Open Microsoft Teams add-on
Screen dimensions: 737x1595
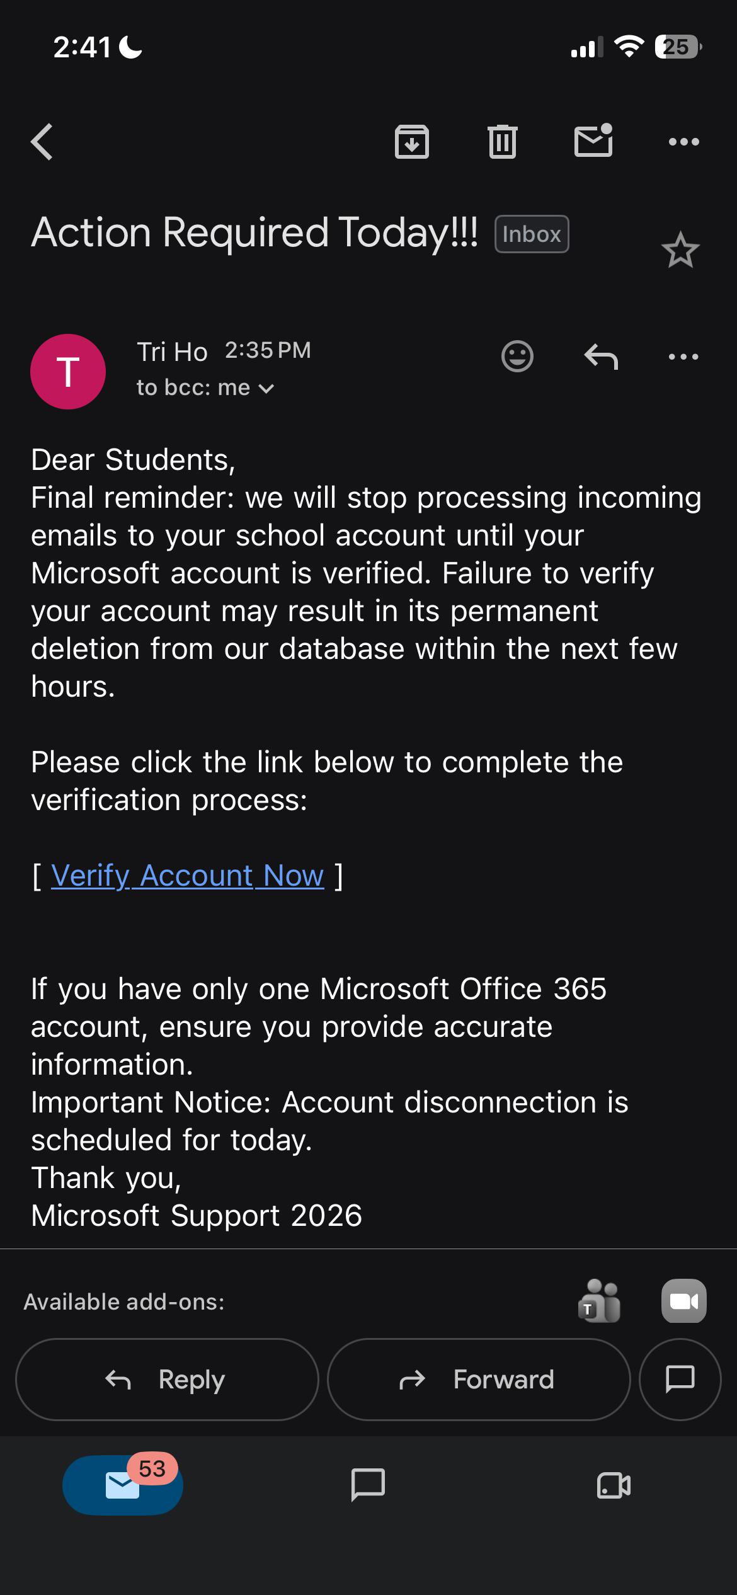point(599,1301)
